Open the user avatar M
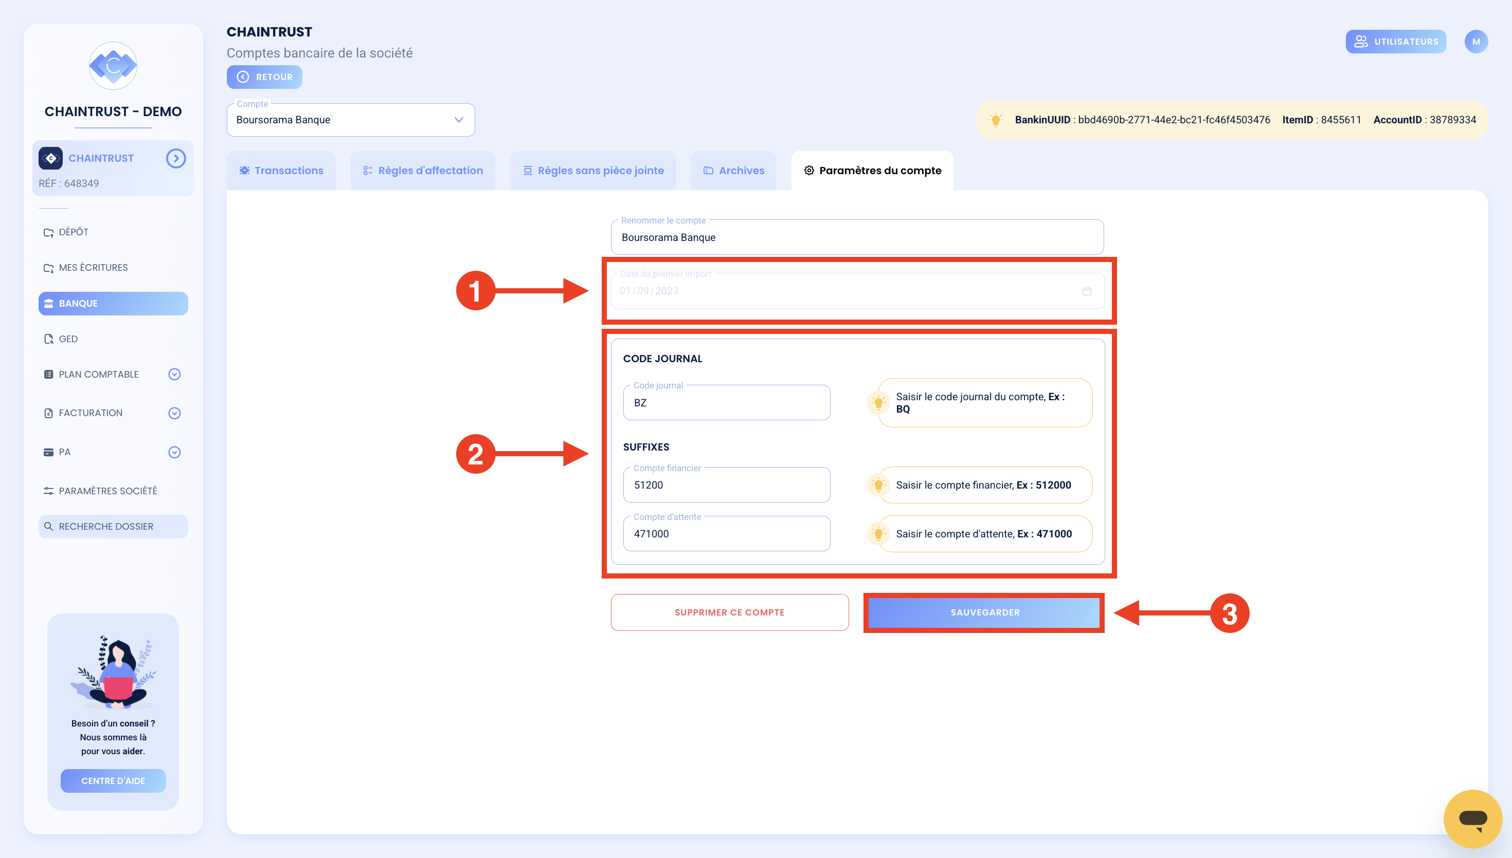Viewport: 1512px width, 858px height. point(1476,42)
